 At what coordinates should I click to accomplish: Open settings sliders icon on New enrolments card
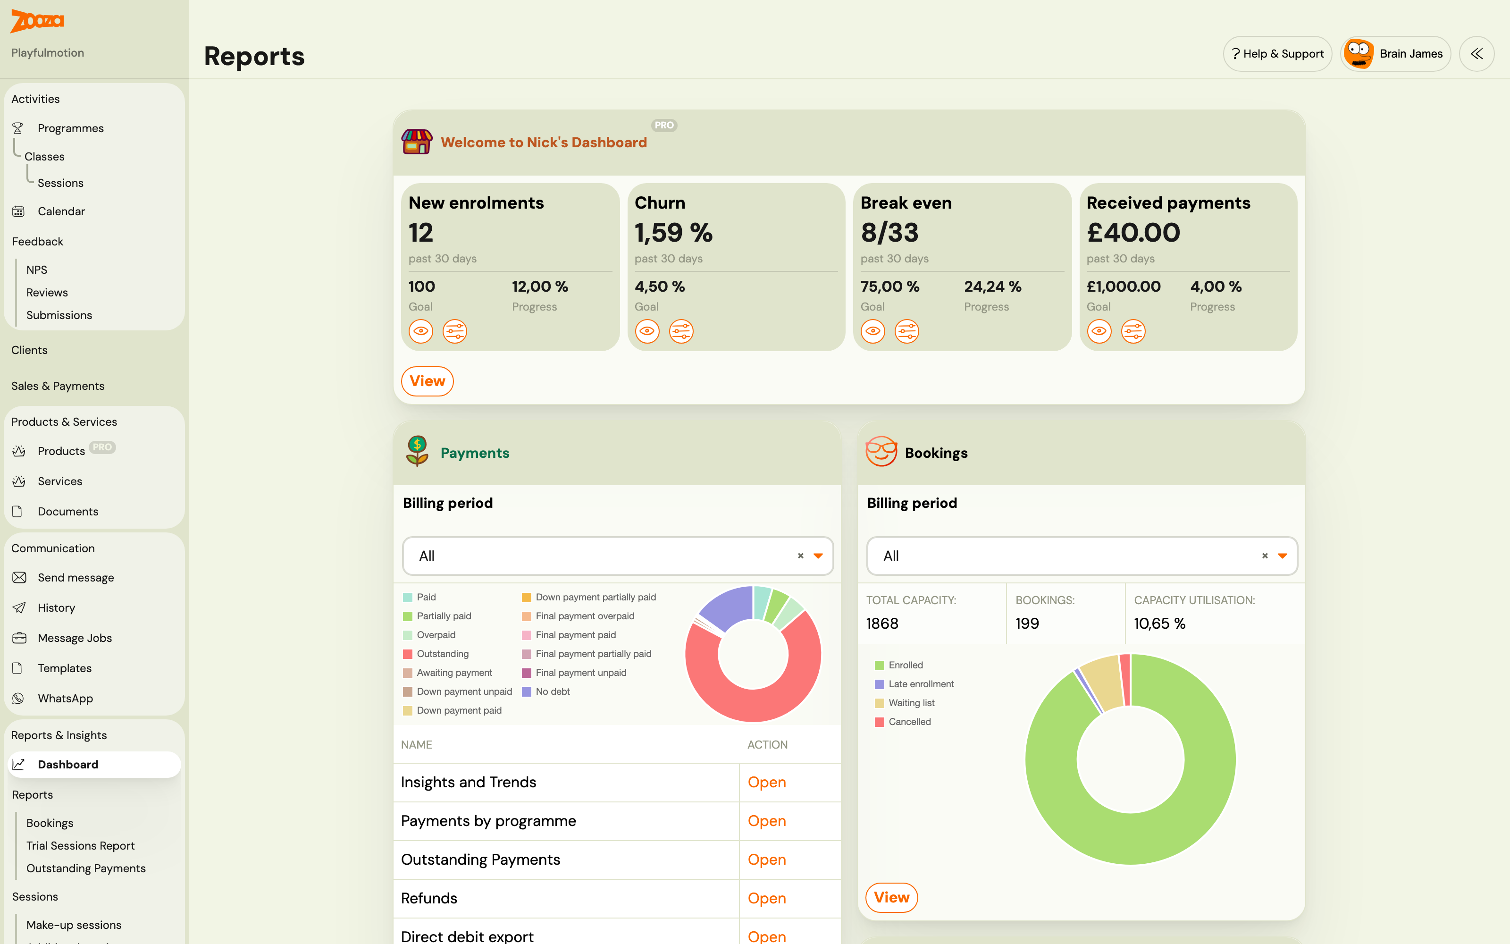[455, 331]
